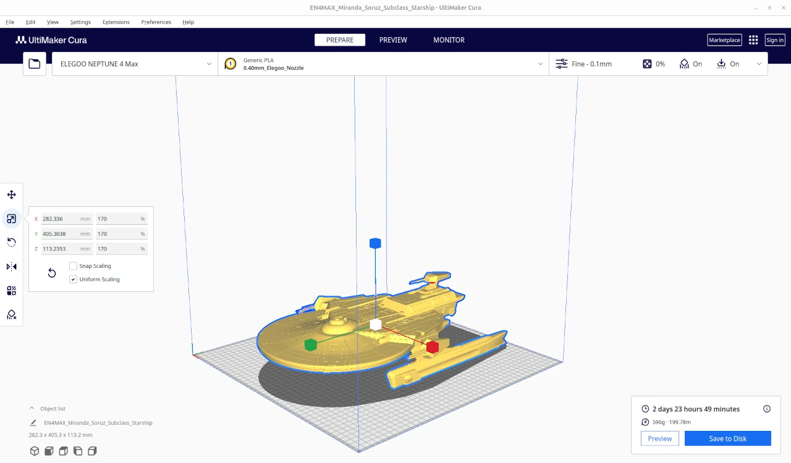The width and height of the screenshot is (791, 463).
Task: Switch to the MONITOR stage tab
Action: click(x=449, y=40)
